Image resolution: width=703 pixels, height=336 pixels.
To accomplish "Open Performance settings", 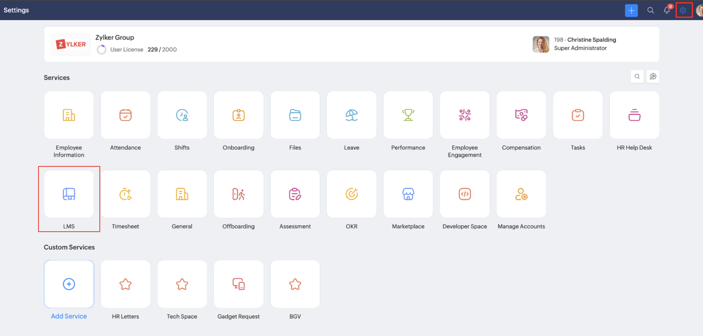I will point(408,115).
